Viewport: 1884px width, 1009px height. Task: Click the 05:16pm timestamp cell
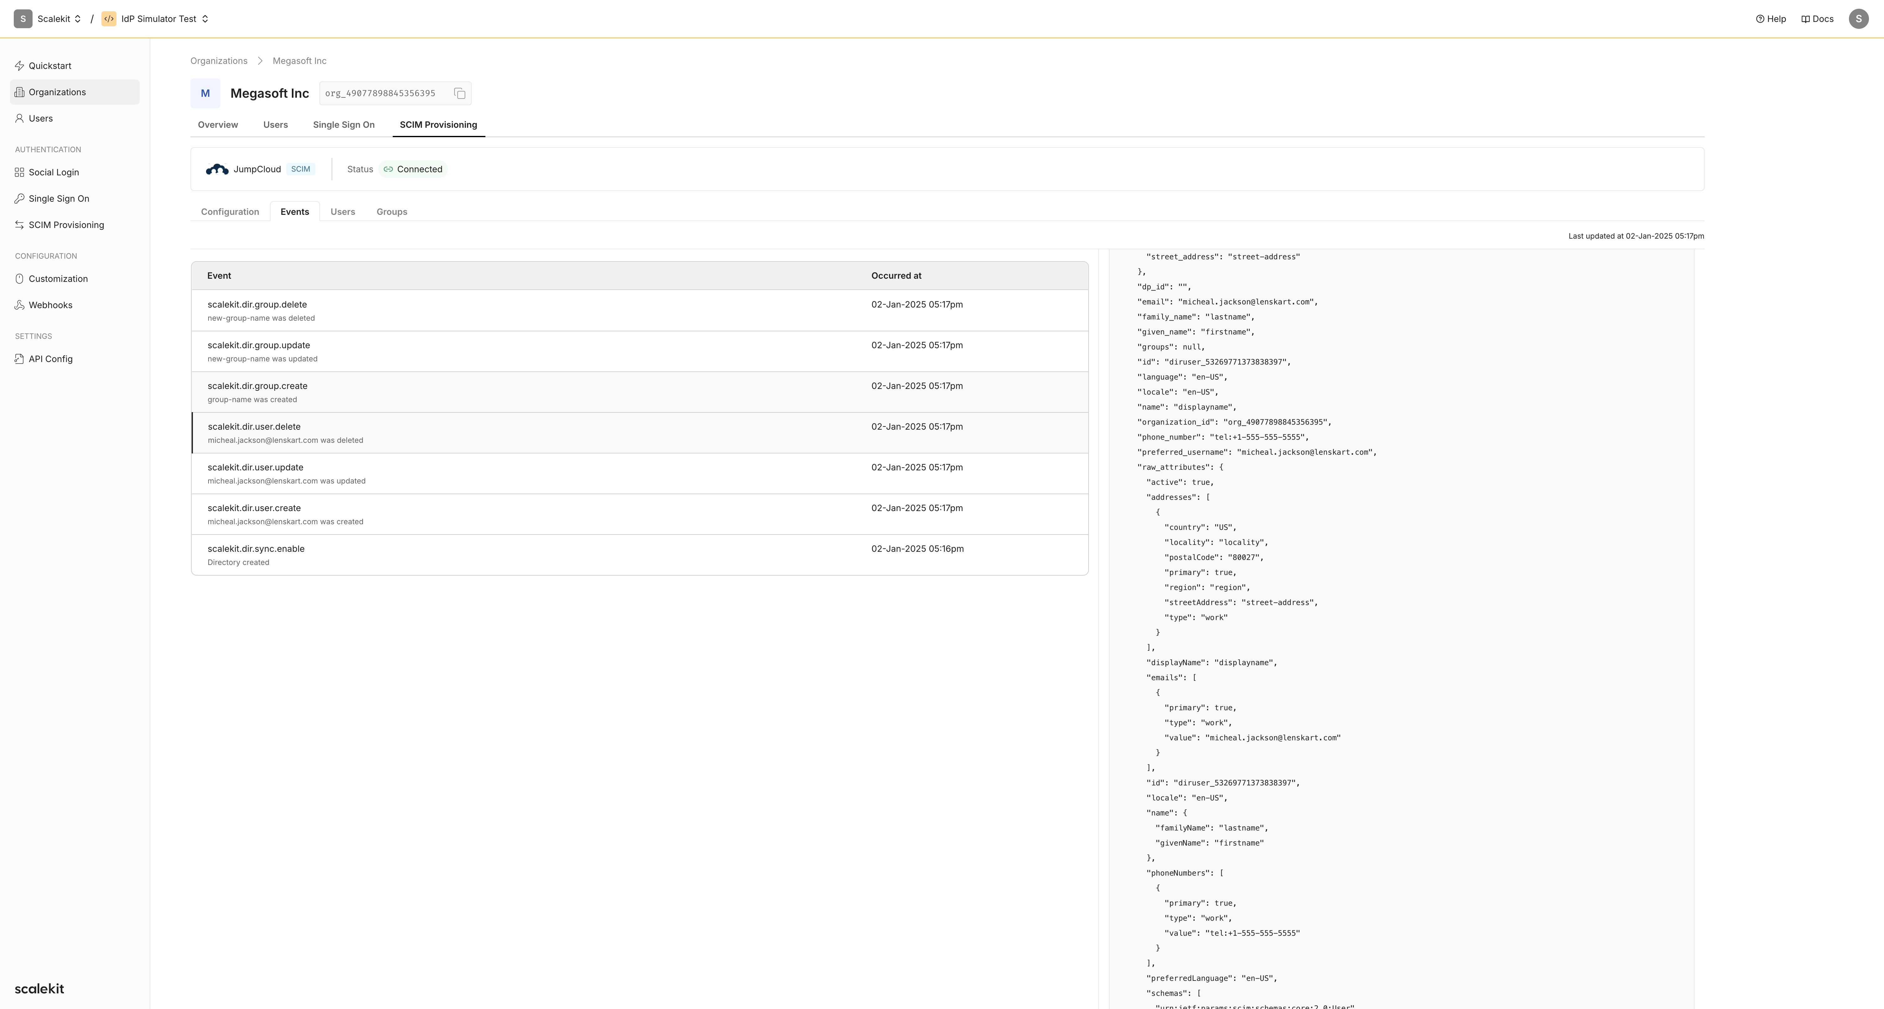(x=917, y=549)
